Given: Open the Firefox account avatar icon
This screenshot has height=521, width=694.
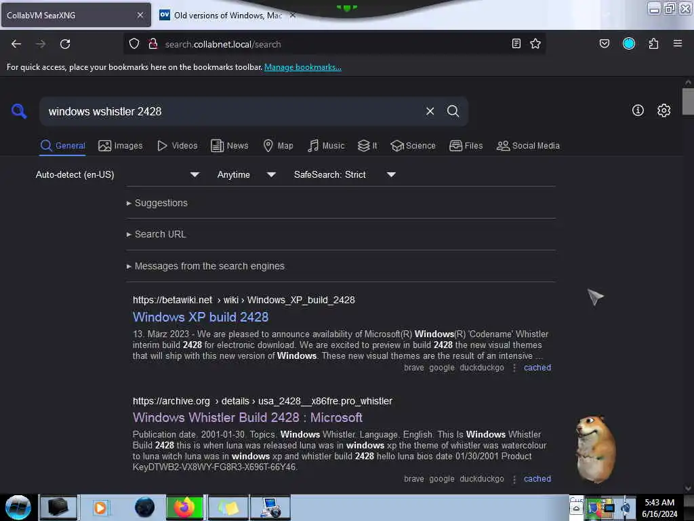Looking at the screenshot, I should [629, 43].
